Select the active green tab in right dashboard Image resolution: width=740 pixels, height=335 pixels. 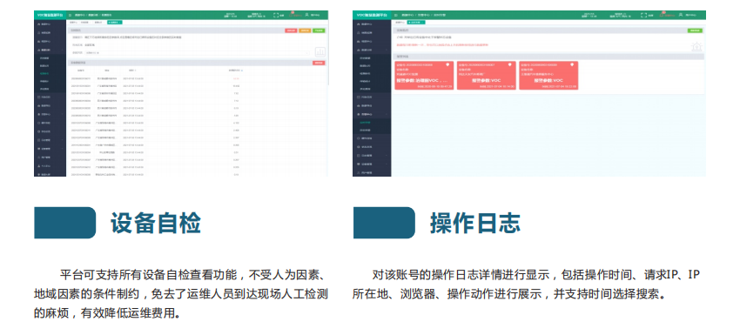pos(416,22)
